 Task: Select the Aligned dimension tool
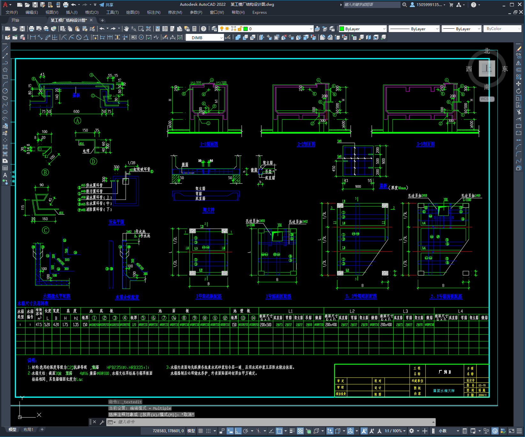pos(40,37)
